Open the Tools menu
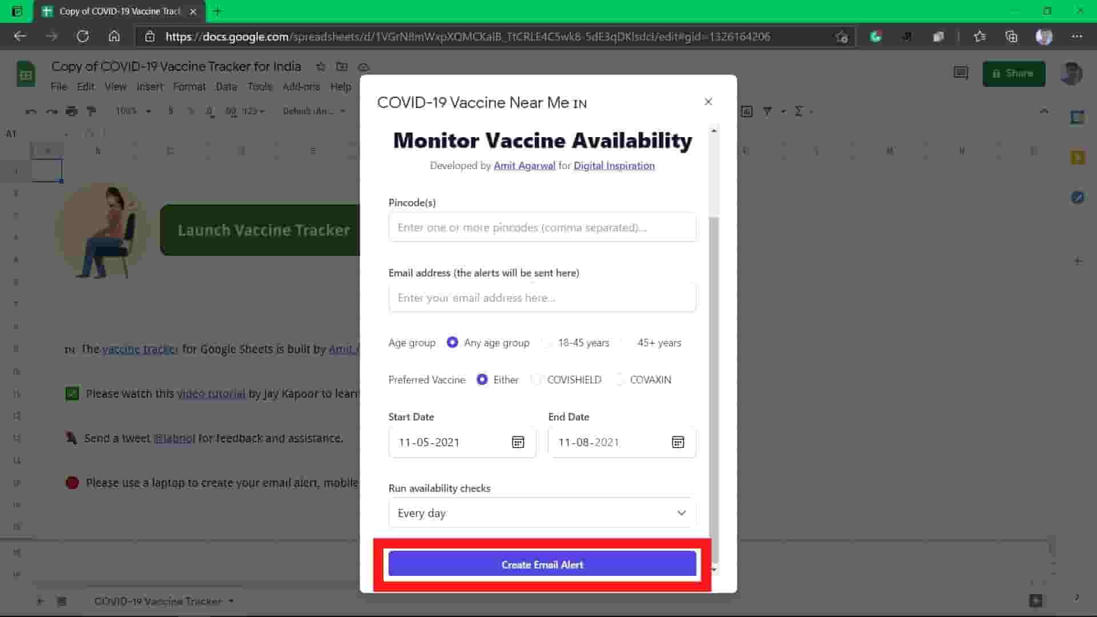The image size is (1097, 617). coord(259,87)
